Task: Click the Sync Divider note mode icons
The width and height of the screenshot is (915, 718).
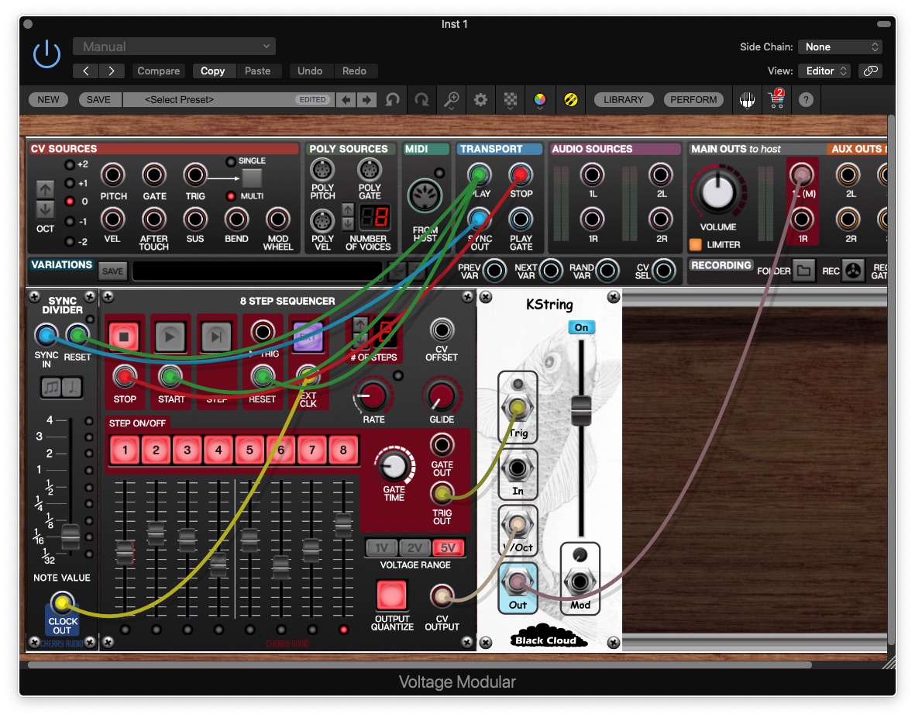Action: [61, 387]
